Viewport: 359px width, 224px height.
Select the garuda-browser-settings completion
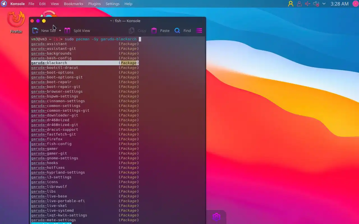point(85,91)
